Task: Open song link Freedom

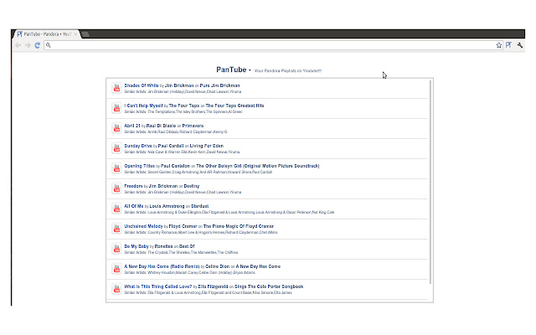Action: click(x=133, y=186)
